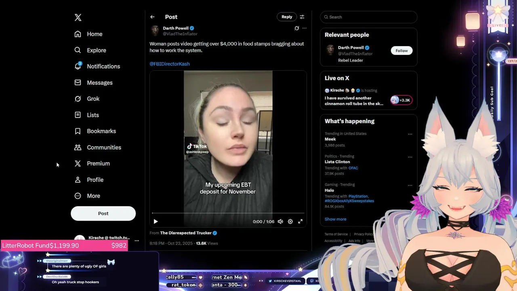
Task: Open the OFAC trending link
Action: click(x=353, y=168)
